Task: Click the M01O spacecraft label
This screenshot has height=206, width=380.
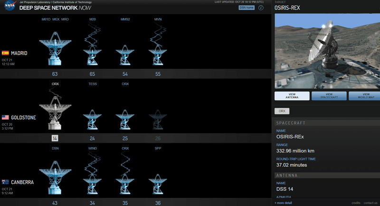Action: pyautogui.click(x=46, y=19)
